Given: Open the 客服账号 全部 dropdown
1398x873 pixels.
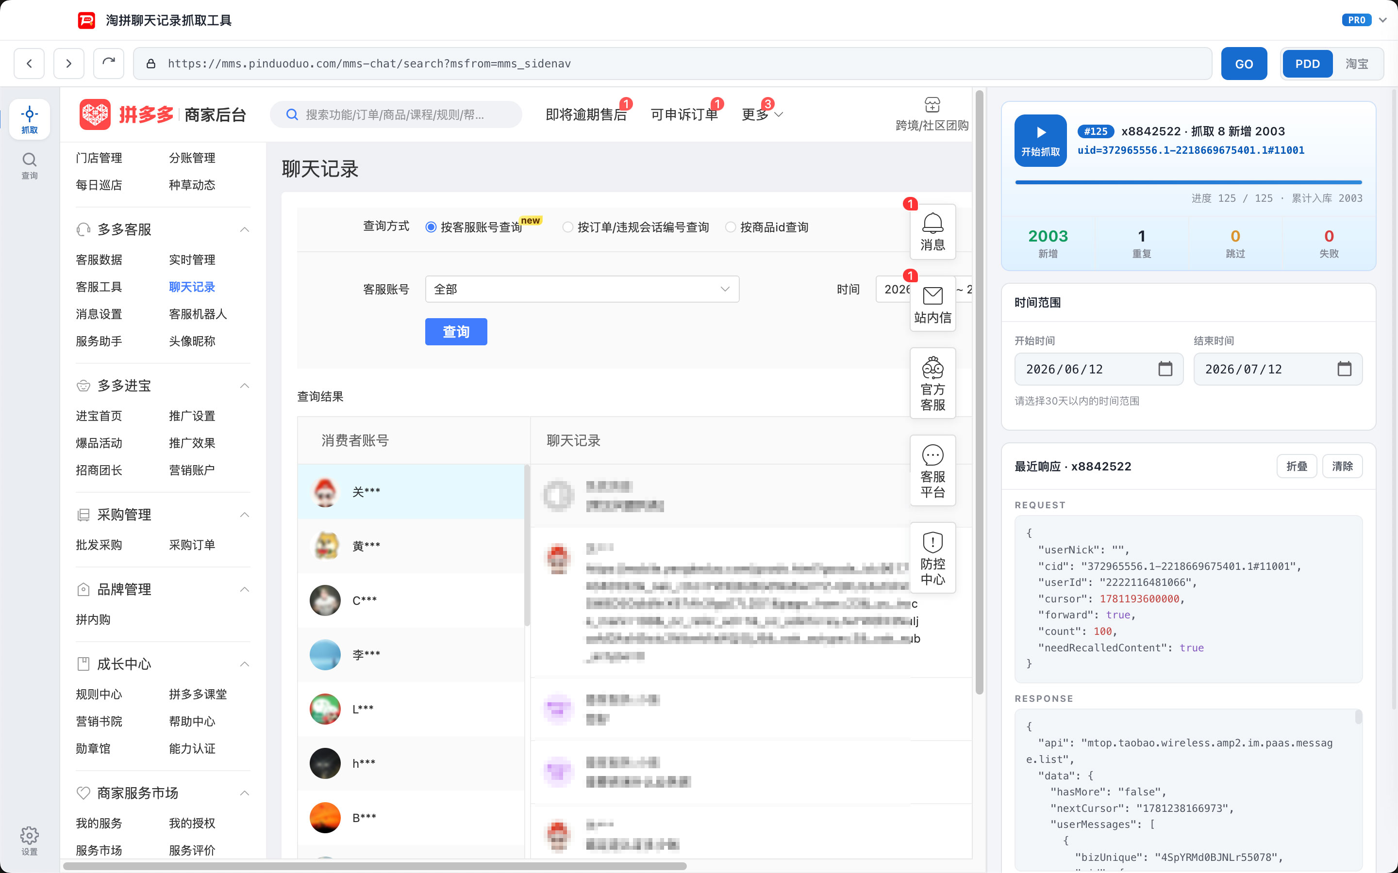Looking at the screenshot, I should (x=582, y=289).
